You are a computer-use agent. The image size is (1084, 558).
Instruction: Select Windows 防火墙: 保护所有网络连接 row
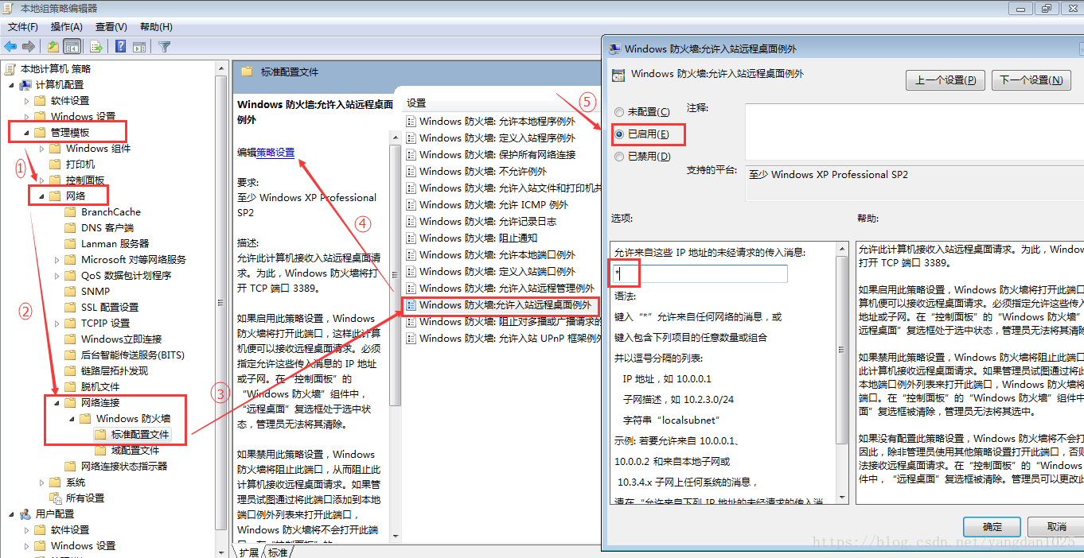pyautogui.click(x=497, y=155)
